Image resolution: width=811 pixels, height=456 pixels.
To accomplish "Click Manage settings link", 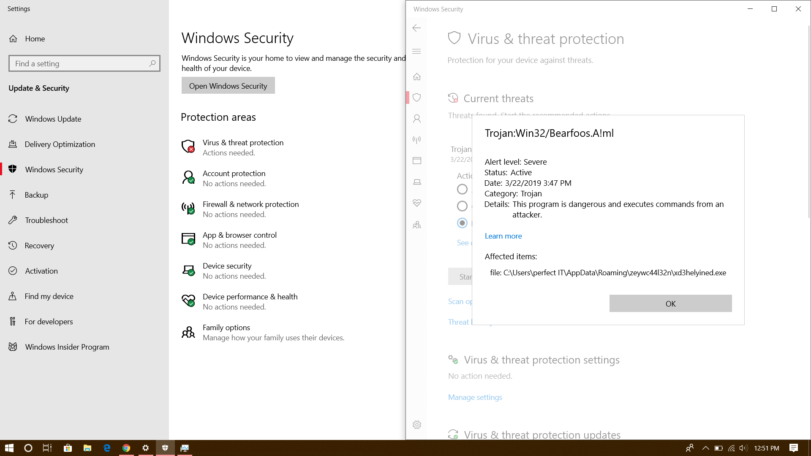I will click(475, 397).
